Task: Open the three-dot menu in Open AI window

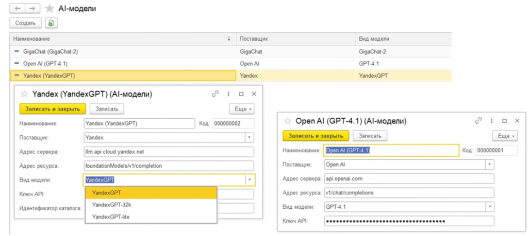Action: click(x=491, y=121)
